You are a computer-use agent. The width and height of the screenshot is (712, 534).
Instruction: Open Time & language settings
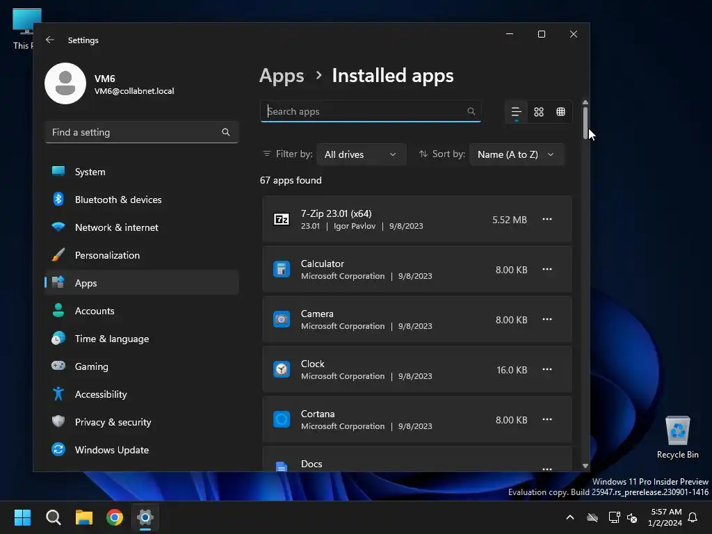click(142, 339)
